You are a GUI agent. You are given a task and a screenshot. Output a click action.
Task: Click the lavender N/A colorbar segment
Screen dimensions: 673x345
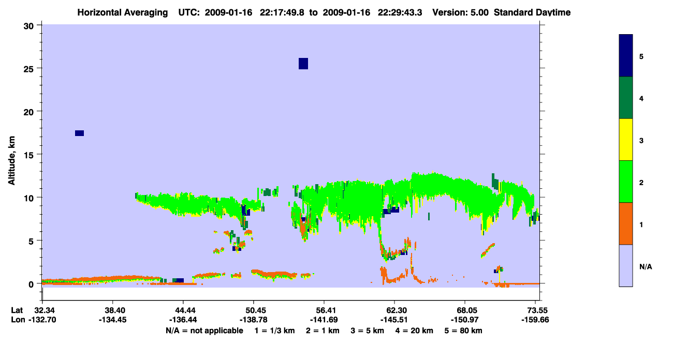[x=626, y=265]
